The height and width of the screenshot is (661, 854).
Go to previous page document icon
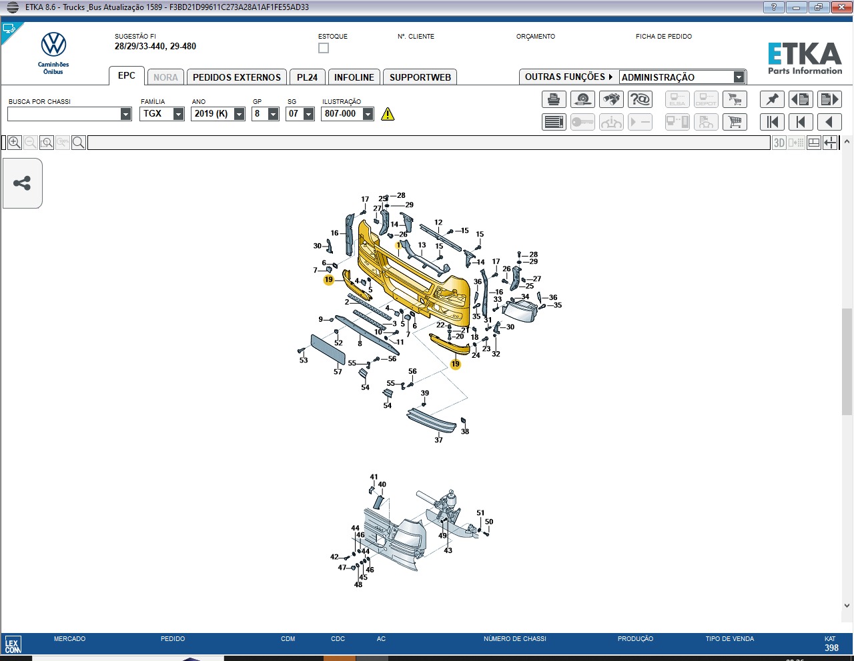click(801, 99)
